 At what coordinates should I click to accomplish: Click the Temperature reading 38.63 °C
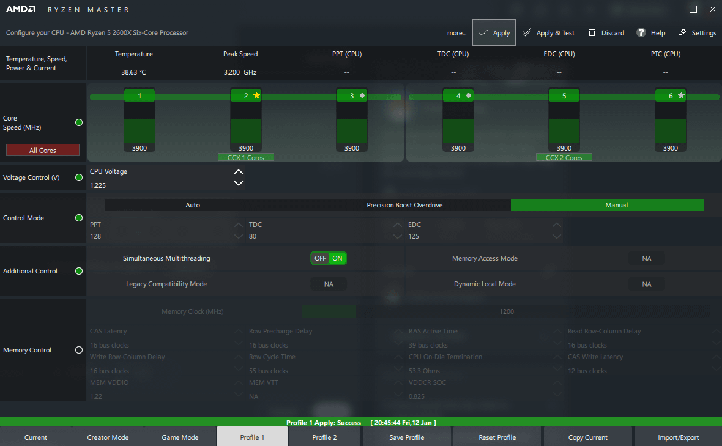coord(133,72)
